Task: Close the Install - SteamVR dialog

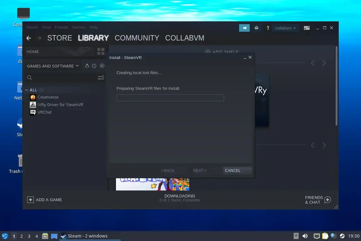Action: tap(250, 57)
